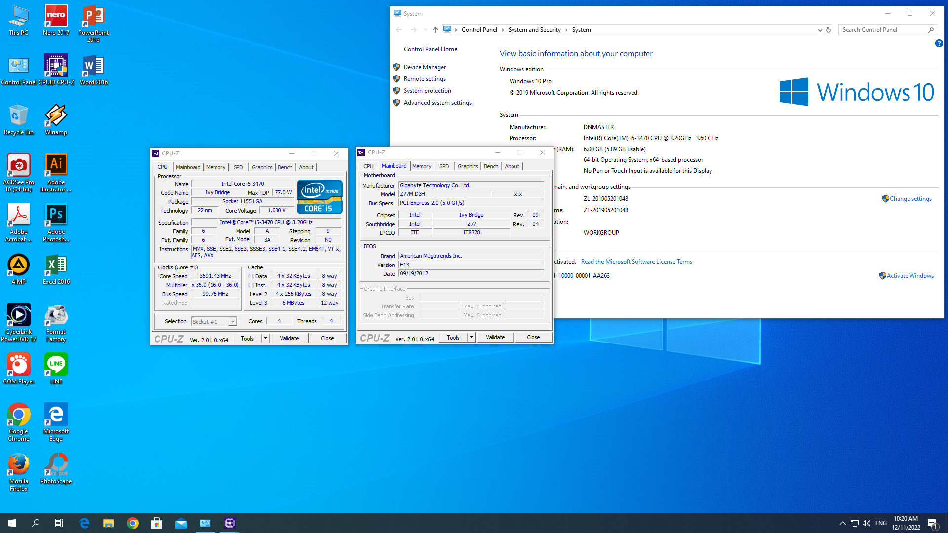Switch to Bench tab in right CPU-Z window
The width and height of the screenshot is (948, 533).
(x=491, y=166)
